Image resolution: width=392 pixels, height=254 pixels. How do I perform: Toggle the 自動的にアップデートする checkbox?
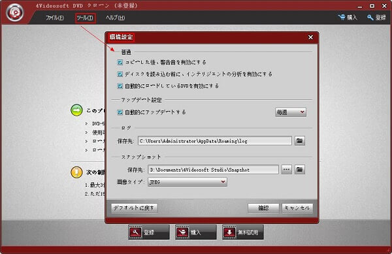pyautogui.click(x=120, y=112)
